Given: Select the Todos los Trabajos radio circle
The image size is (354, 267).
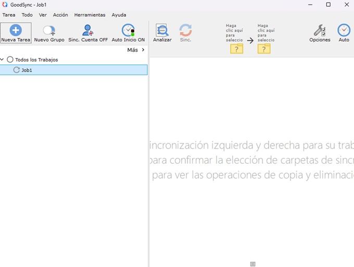Looking at the screenshot, I should [10, 60].
